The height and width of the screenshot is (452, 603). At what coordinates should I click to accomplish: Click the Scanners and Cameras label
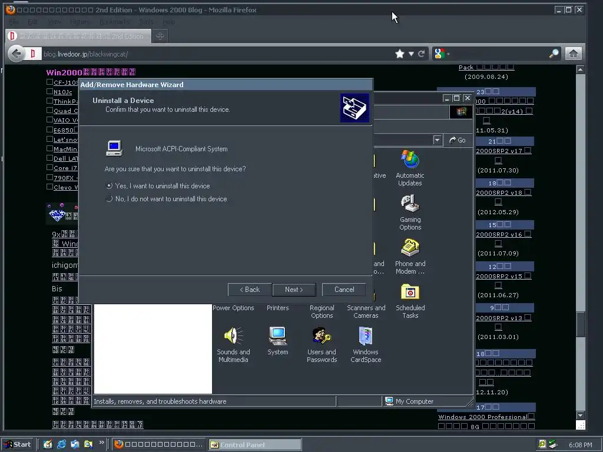(x=366, y=312)
